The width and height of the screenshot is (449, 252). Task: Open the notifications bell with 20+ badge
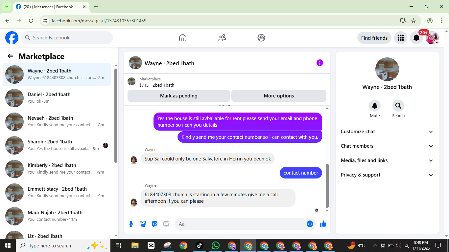[x=416, y=38]
